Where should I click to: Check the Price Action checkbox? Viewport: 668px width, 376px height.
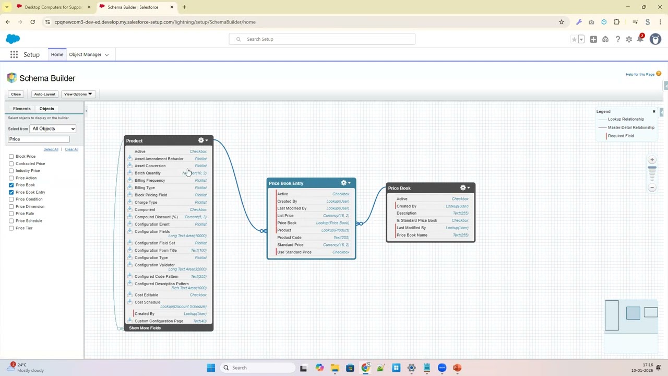coord(11,178)
